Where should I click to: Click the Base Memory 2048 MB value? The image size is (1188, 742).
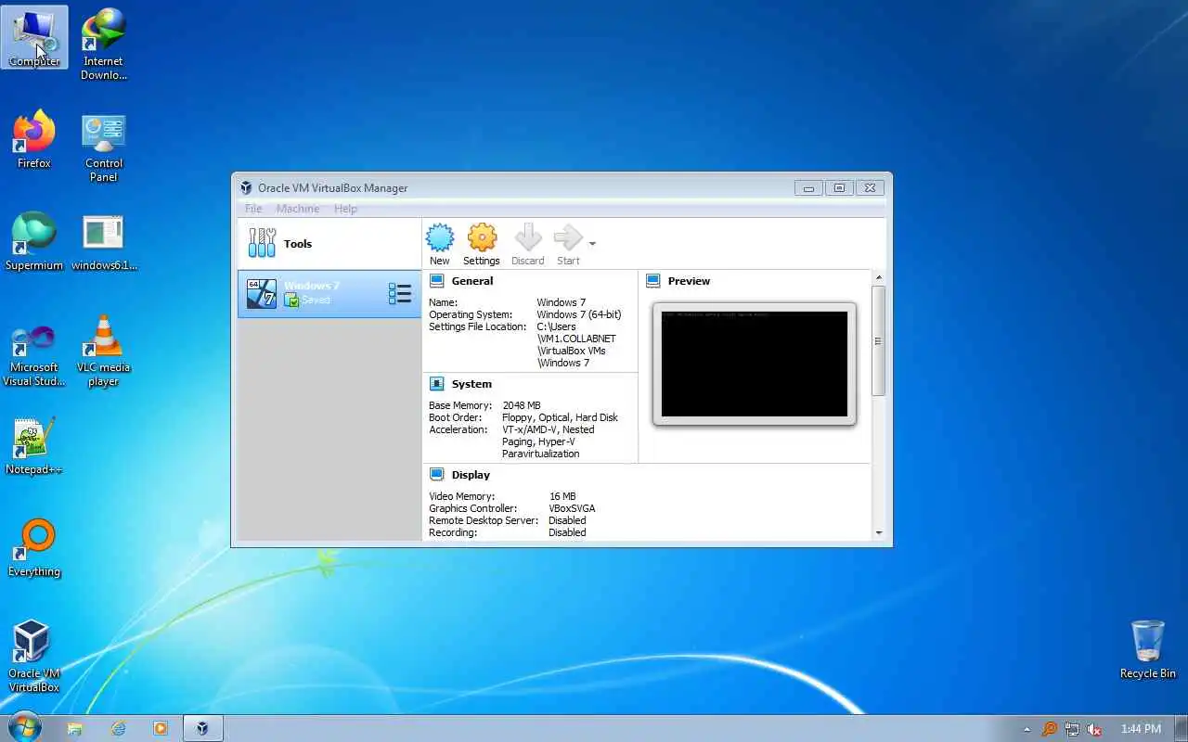pos(522,405)
